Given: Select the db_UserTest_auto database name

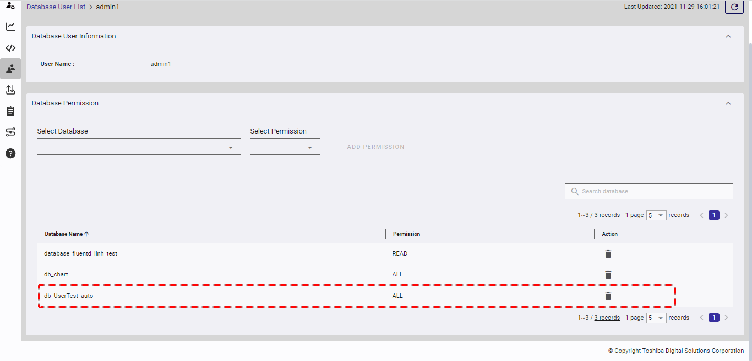Looking at the screenshot, I should tap(69, 296).
